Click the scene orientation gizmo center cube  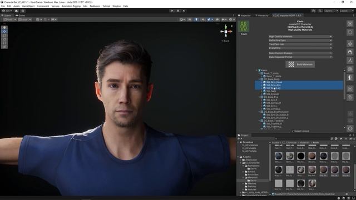pyautogui.click(x=226, y=32)
